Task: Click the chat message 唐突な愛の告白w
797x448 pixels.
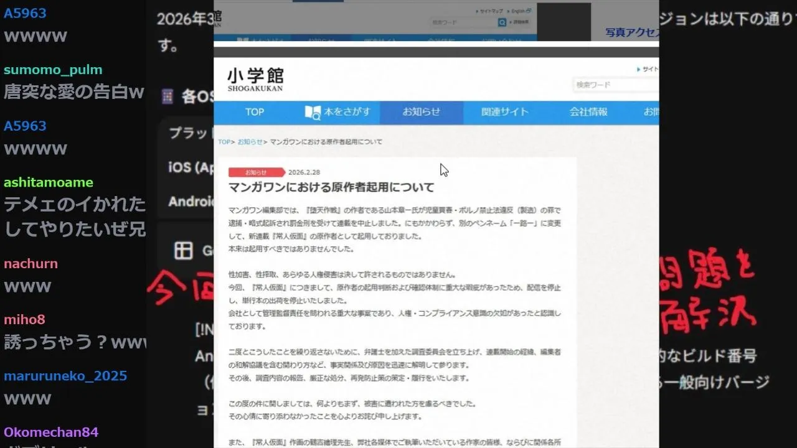Action: point(74,92)
